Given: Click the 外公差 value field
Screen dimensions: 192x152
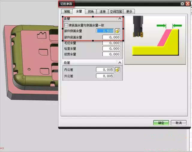Looking at the screenshot, I should click(105, 76).
